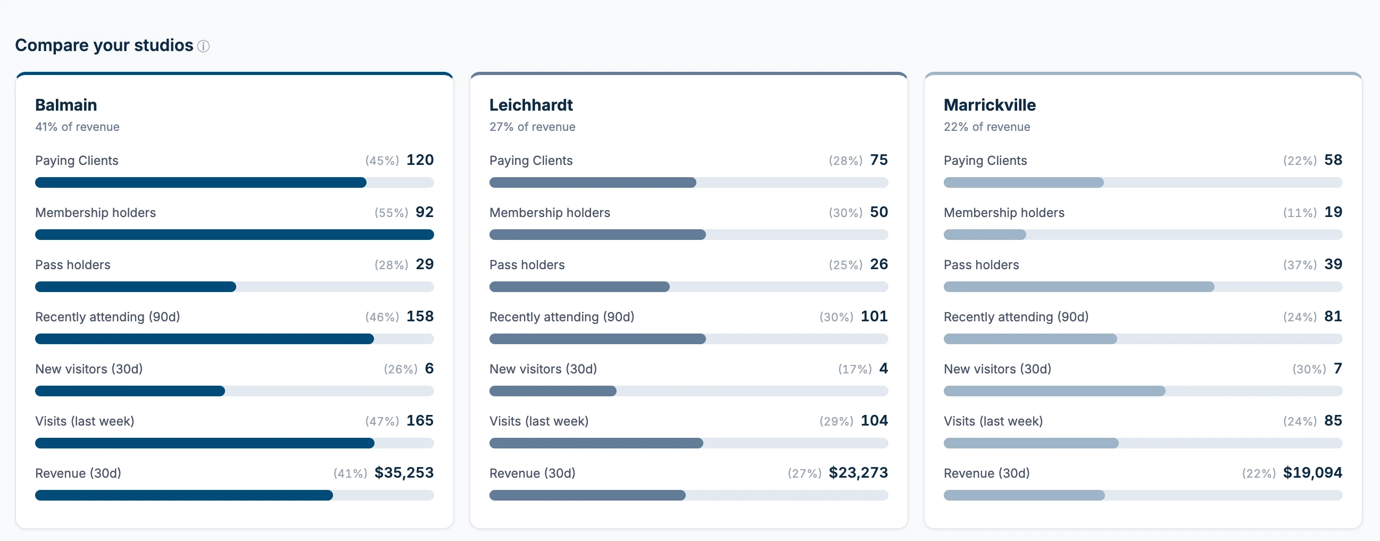The height and width of the screenshot is (541, 1380).
Task: Select Leichhardt's New visitors count 4
Action: [x=884, y=368]
